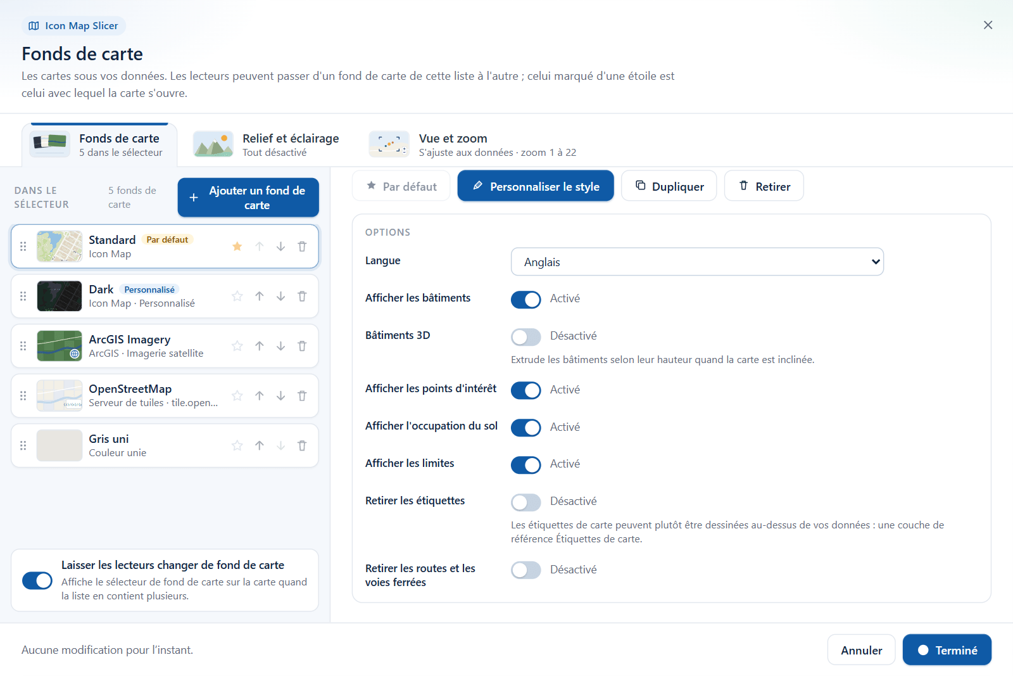This screenshot has height=676, width=1013.
Task: Select ArcGIS Imagery thumbnail
Action: pyautogui.click(x=60, y=346)
